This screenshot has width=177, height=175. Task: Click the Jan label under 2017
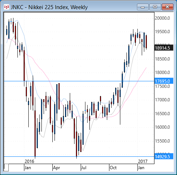(141, 168)
